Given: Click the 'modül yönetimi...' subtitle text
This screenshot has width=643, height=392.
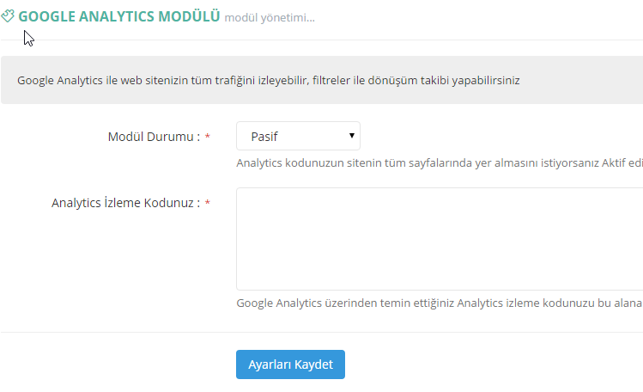Looking at the screenshot, I should [270, 17].
